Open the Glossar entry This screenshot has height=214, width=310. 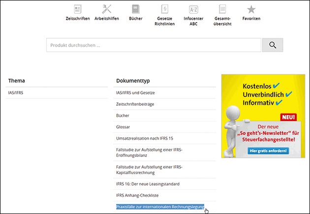124,127
